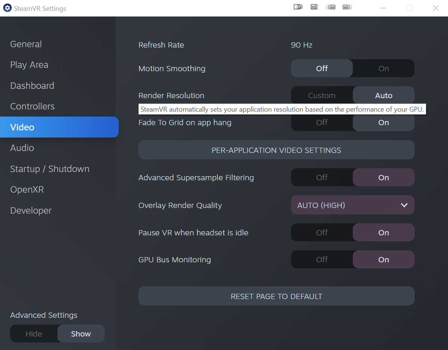Open the Dashboard settings tab
448x350 pixels.
(32, 86)
